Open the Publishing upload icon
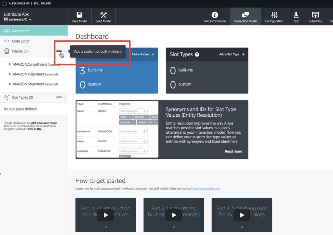 click(x=315, y=15)
